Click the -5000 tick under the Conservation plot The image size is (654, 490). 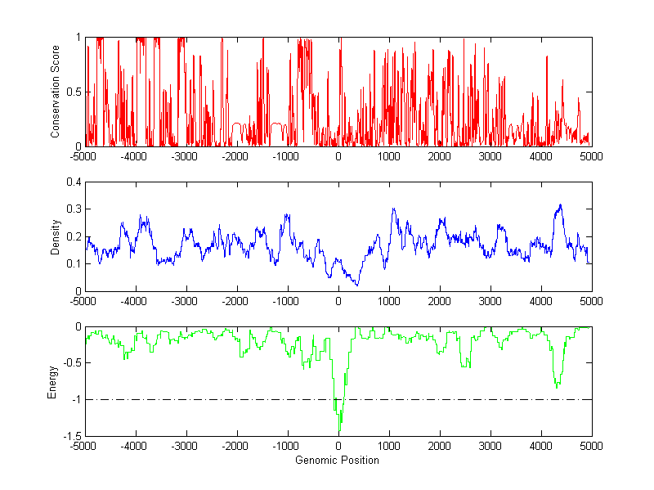[85, 155]
